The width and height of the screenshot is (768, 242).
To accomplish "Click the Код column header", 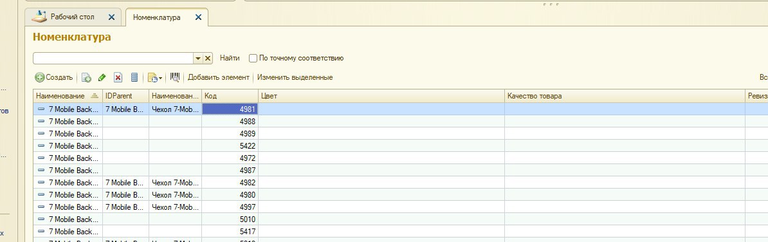I will point(230,96).
